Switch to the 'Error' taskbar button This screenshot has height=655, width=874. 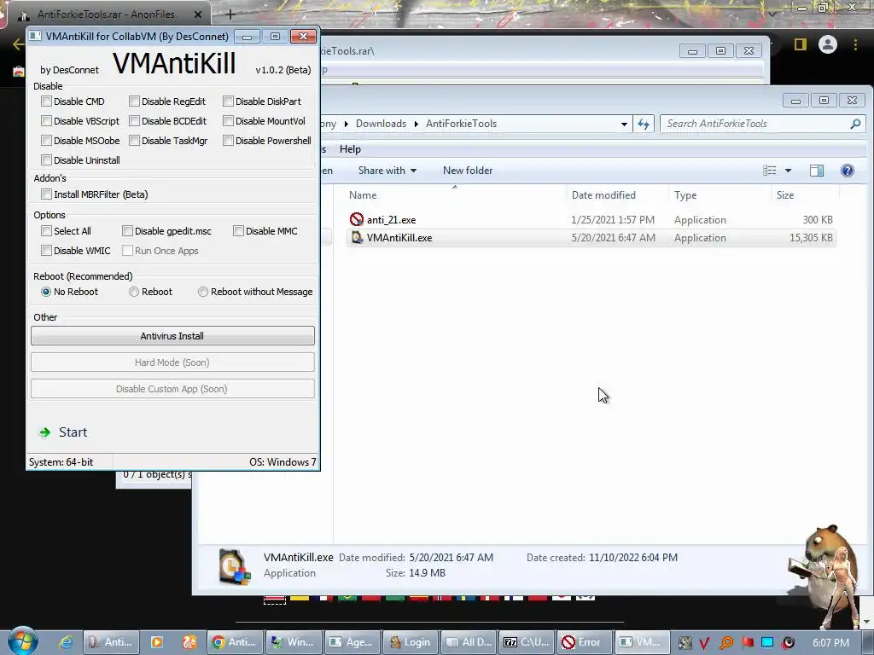(x=585, y=642)
